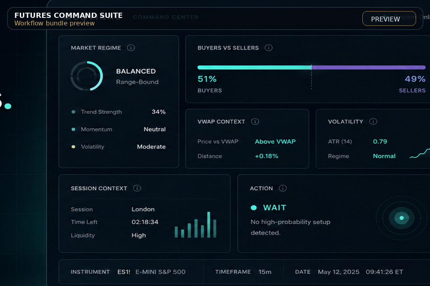Click the 51% buyers figure
This screenshot has height=286, width=430.
[x=207, y=79]
